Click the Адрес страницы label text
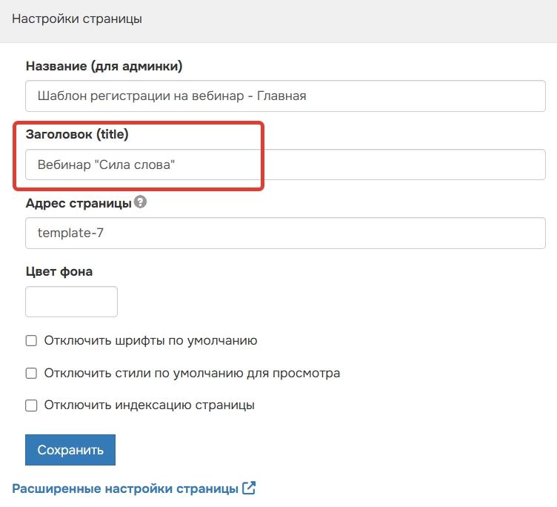 [79, 203]
